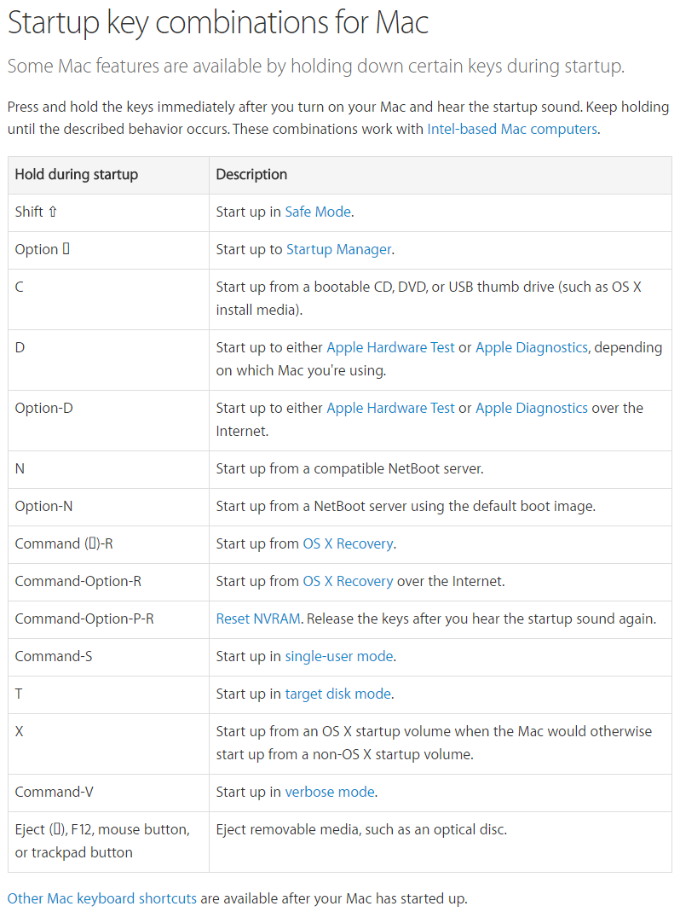Open Apple Diagnostics link in D row
This screenshot has width=680, height=912.
click(531, 347)
